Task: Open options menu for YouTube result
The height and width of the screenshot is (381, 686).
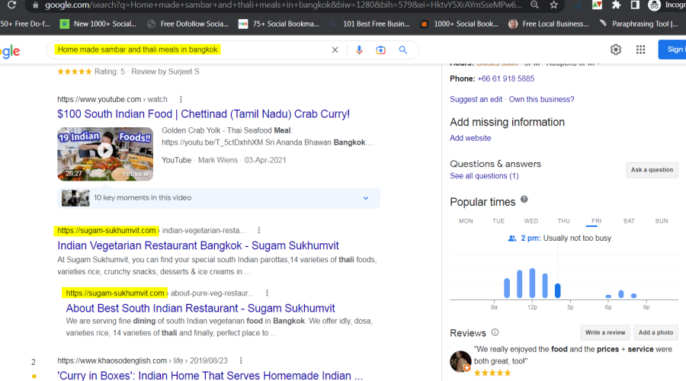Action: pos(181,99)
